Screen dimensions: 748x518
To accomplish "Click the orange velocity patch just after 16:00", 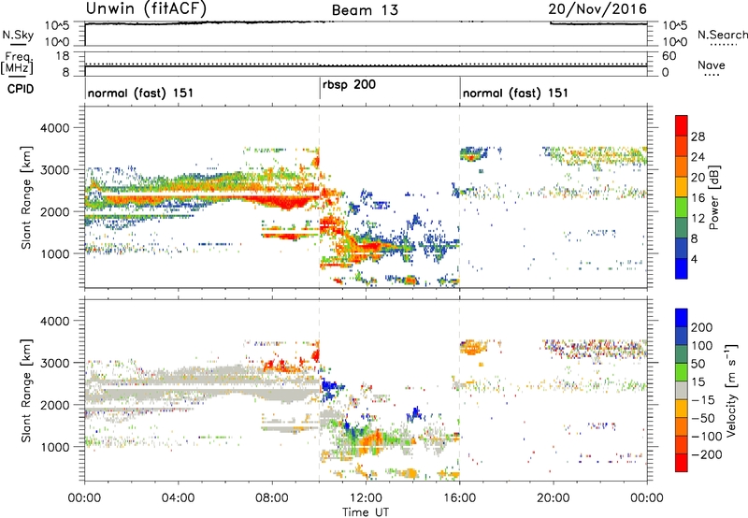I will [472, 347].
